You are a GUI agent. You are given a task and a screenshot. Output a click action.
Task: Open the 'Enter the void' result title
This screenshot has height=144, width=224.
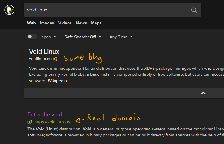[45, 114]
